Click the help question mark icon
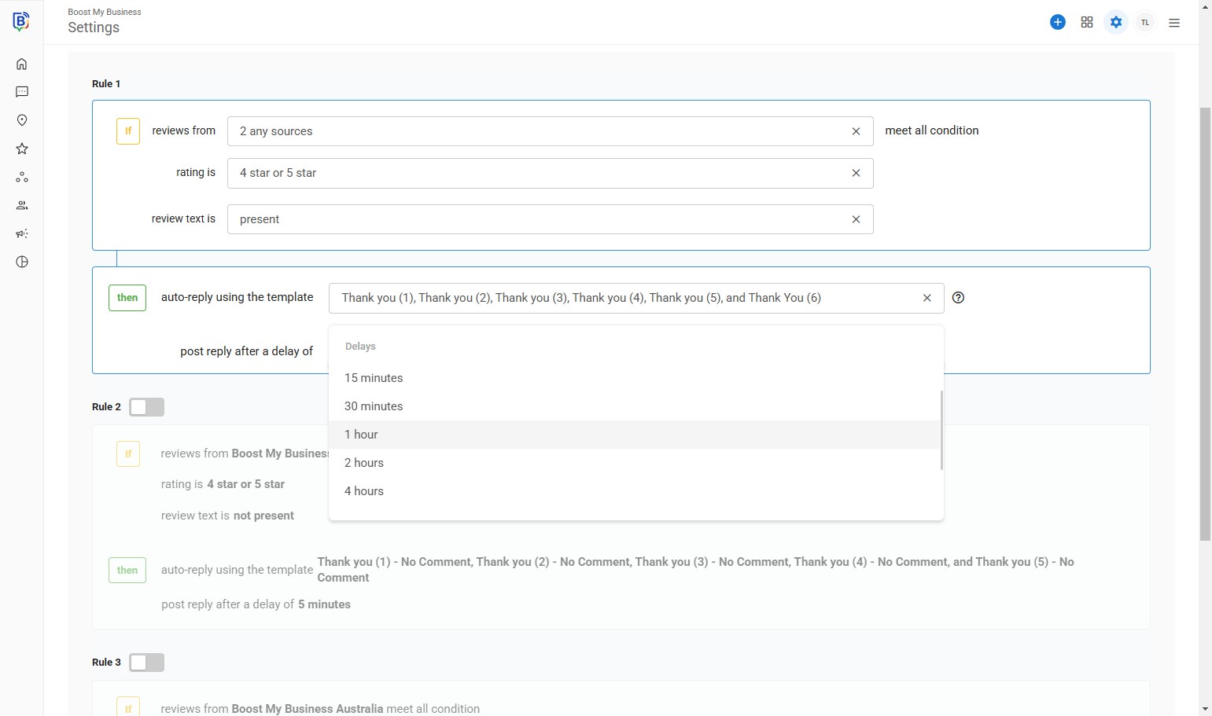 (958, 298)
